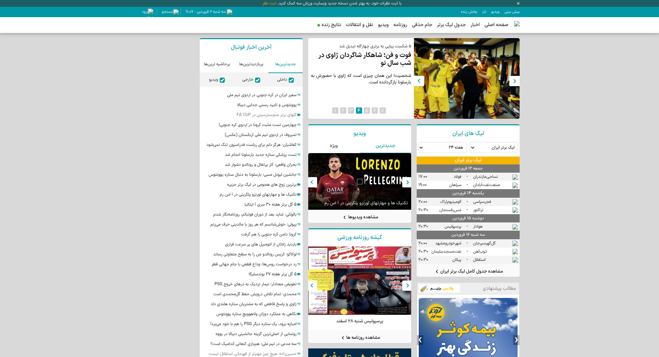Click right arrow on the newspaper cover carousel
This screenshot has width=659, height=357.
[407, 285]
